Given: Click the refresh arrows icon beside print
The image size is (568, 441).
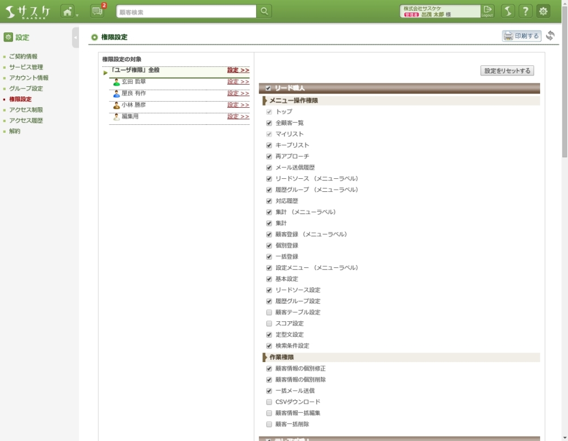Looking at the screenshot, I should tap(550, 36).
